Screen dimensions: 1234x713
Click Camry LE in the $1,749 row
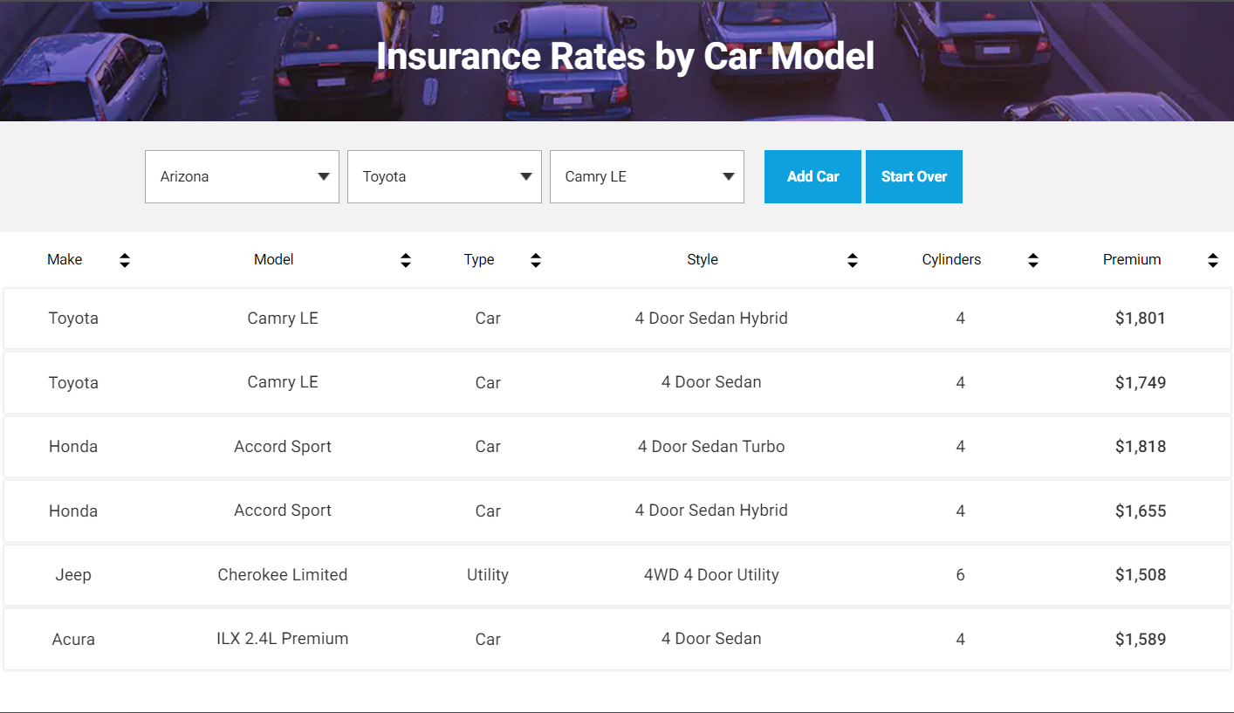pos(283,382)
